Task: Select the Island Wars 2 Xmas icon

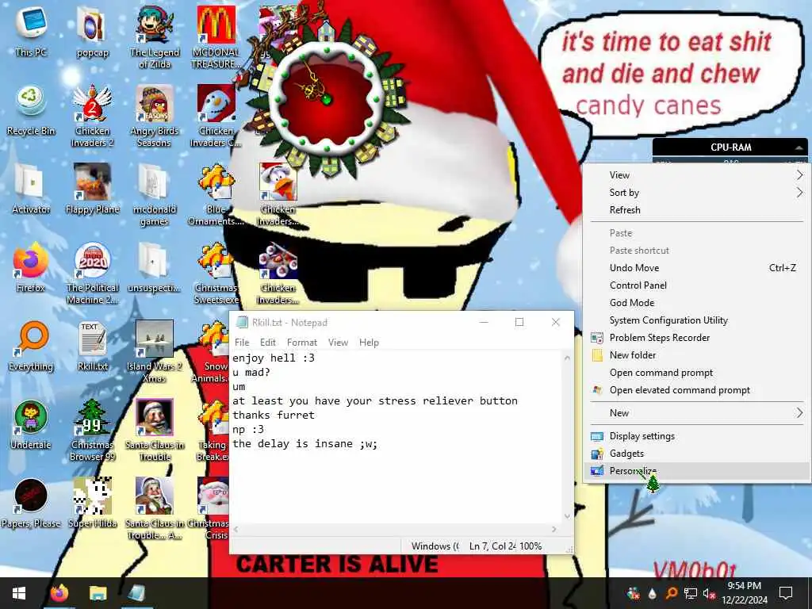Action: pos(155,351)
